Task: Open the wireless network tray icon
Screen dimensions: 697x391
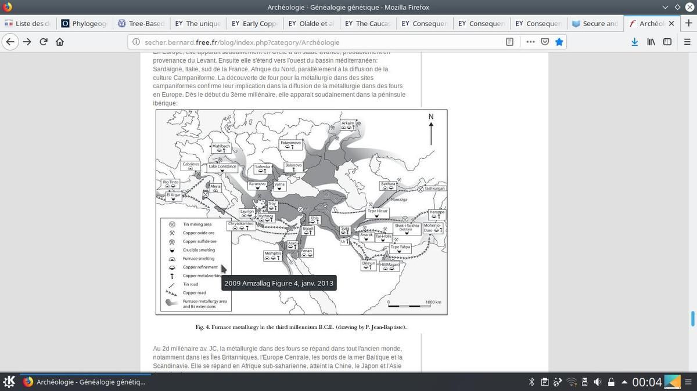Action: coord(572,382)
